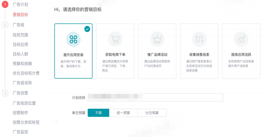Open 广告计划 in the step sidebar

[20, 5]
